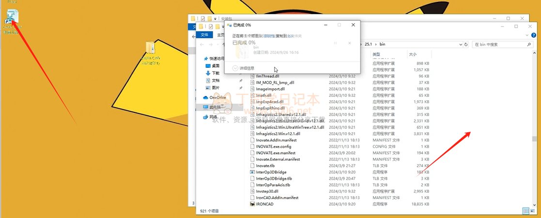Expand the ribbon with the chevron
The width and height of the screenshot is (541, 218).
click(x=527, y=35)
